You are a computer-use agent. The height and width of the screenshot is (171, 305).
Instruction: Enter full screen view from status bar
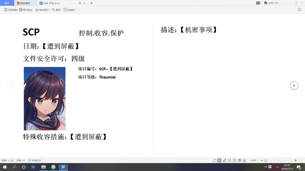214,161
